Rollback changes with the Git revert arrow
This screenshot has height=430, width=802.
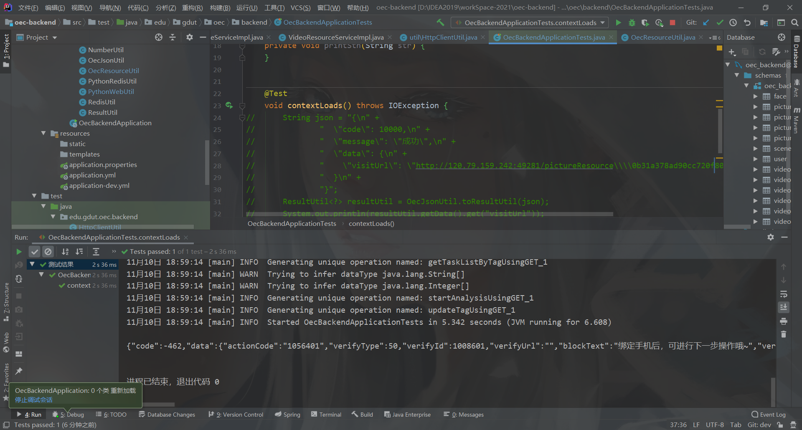747,23
